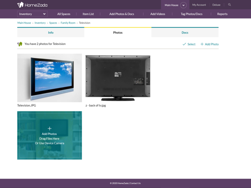Click the Add Photos drag files tile
The width and height of the screenshot is (251, 188).
click(x=50, y=135)
